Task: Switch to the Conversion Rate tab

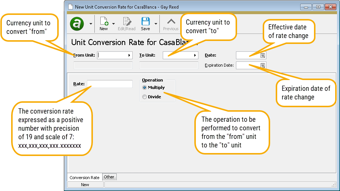Action: [84, 178]
